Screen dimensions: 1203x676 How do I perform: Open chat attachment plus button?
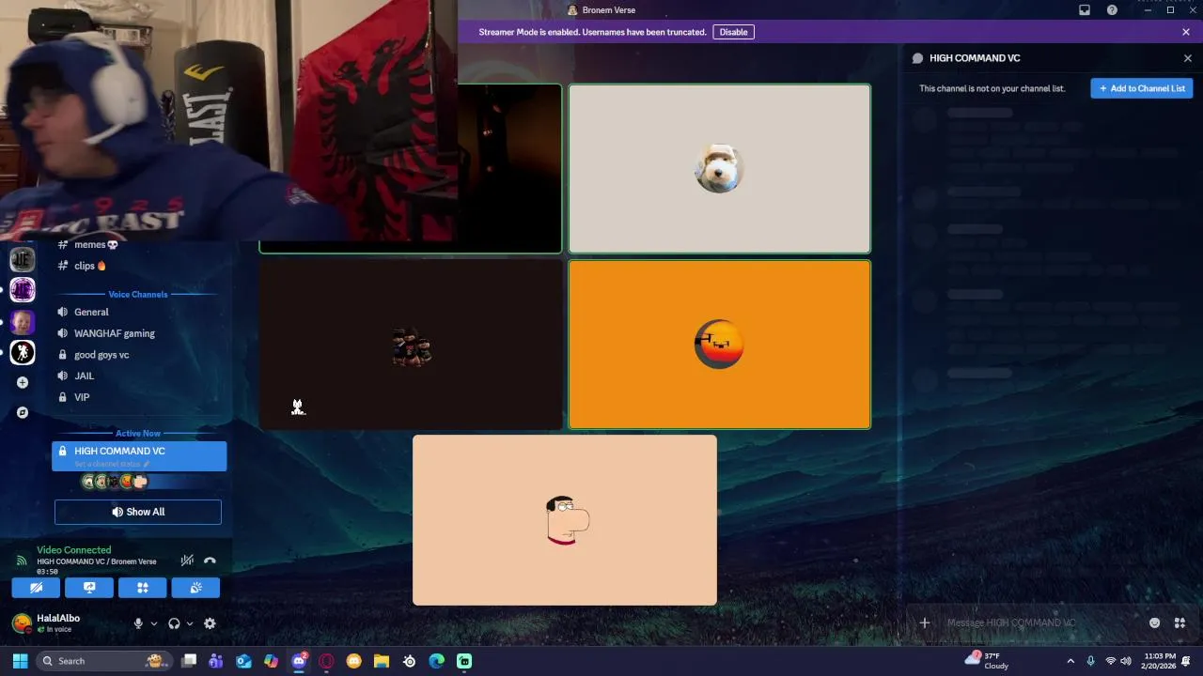tap(925, 622)
